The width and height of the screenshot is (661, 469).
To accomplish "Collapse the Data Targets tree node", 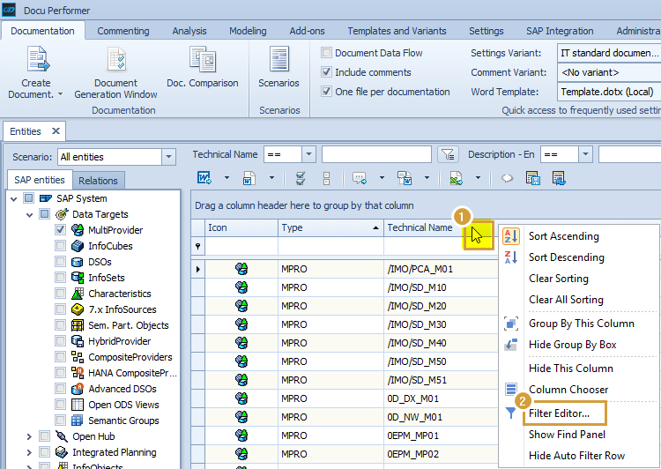I will [x=30, y=214].
